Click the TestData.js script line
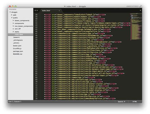Screen dimensions: 150x114 [77, 38]
